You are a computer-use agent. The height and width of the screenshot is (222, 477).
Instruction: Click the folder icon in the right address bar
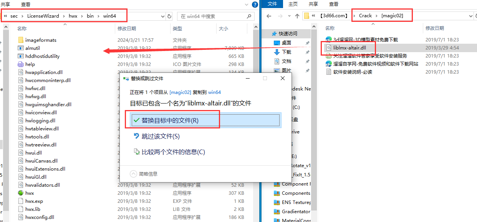pyautogui.click(x=306, y=16)
